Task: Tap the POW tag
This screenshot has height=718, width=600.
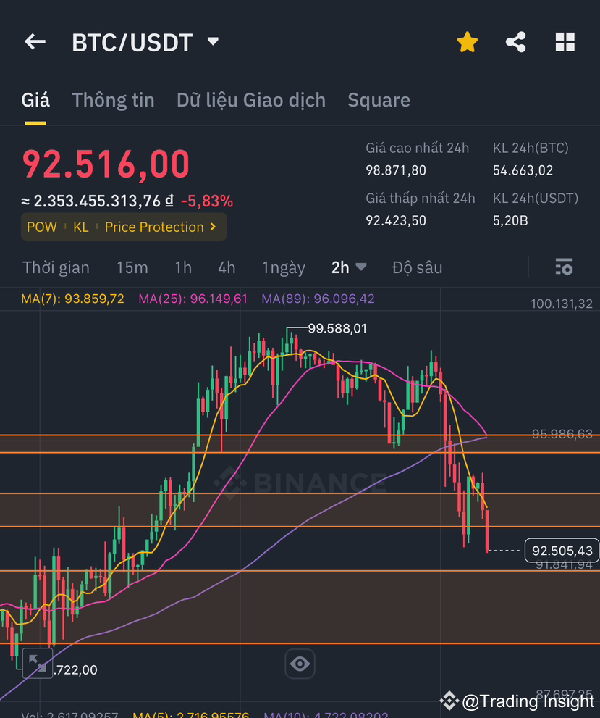Action: (41, 227)
